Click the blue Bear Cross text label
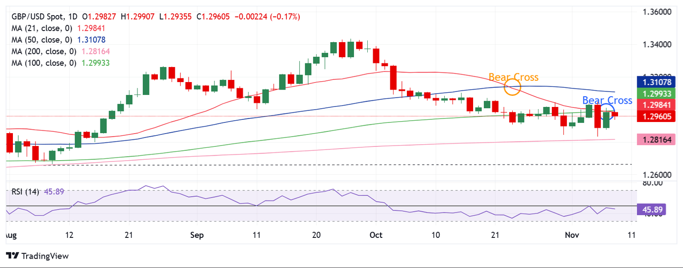Screen dimensions: 683x268 [x=607, y=100]
